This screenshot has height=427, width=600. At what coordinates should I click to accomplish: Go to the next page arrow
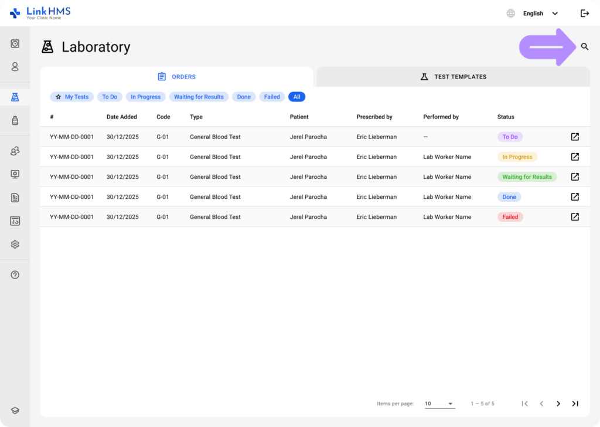point(558,404)
